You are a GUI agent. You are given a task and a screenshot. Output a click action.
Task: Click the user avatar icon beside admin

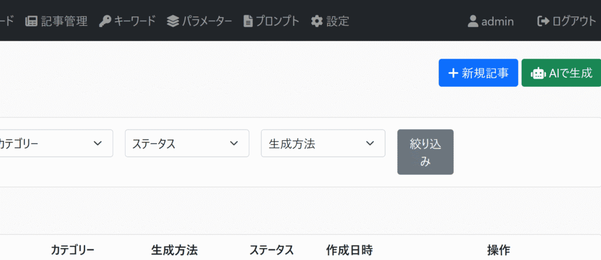473,21
